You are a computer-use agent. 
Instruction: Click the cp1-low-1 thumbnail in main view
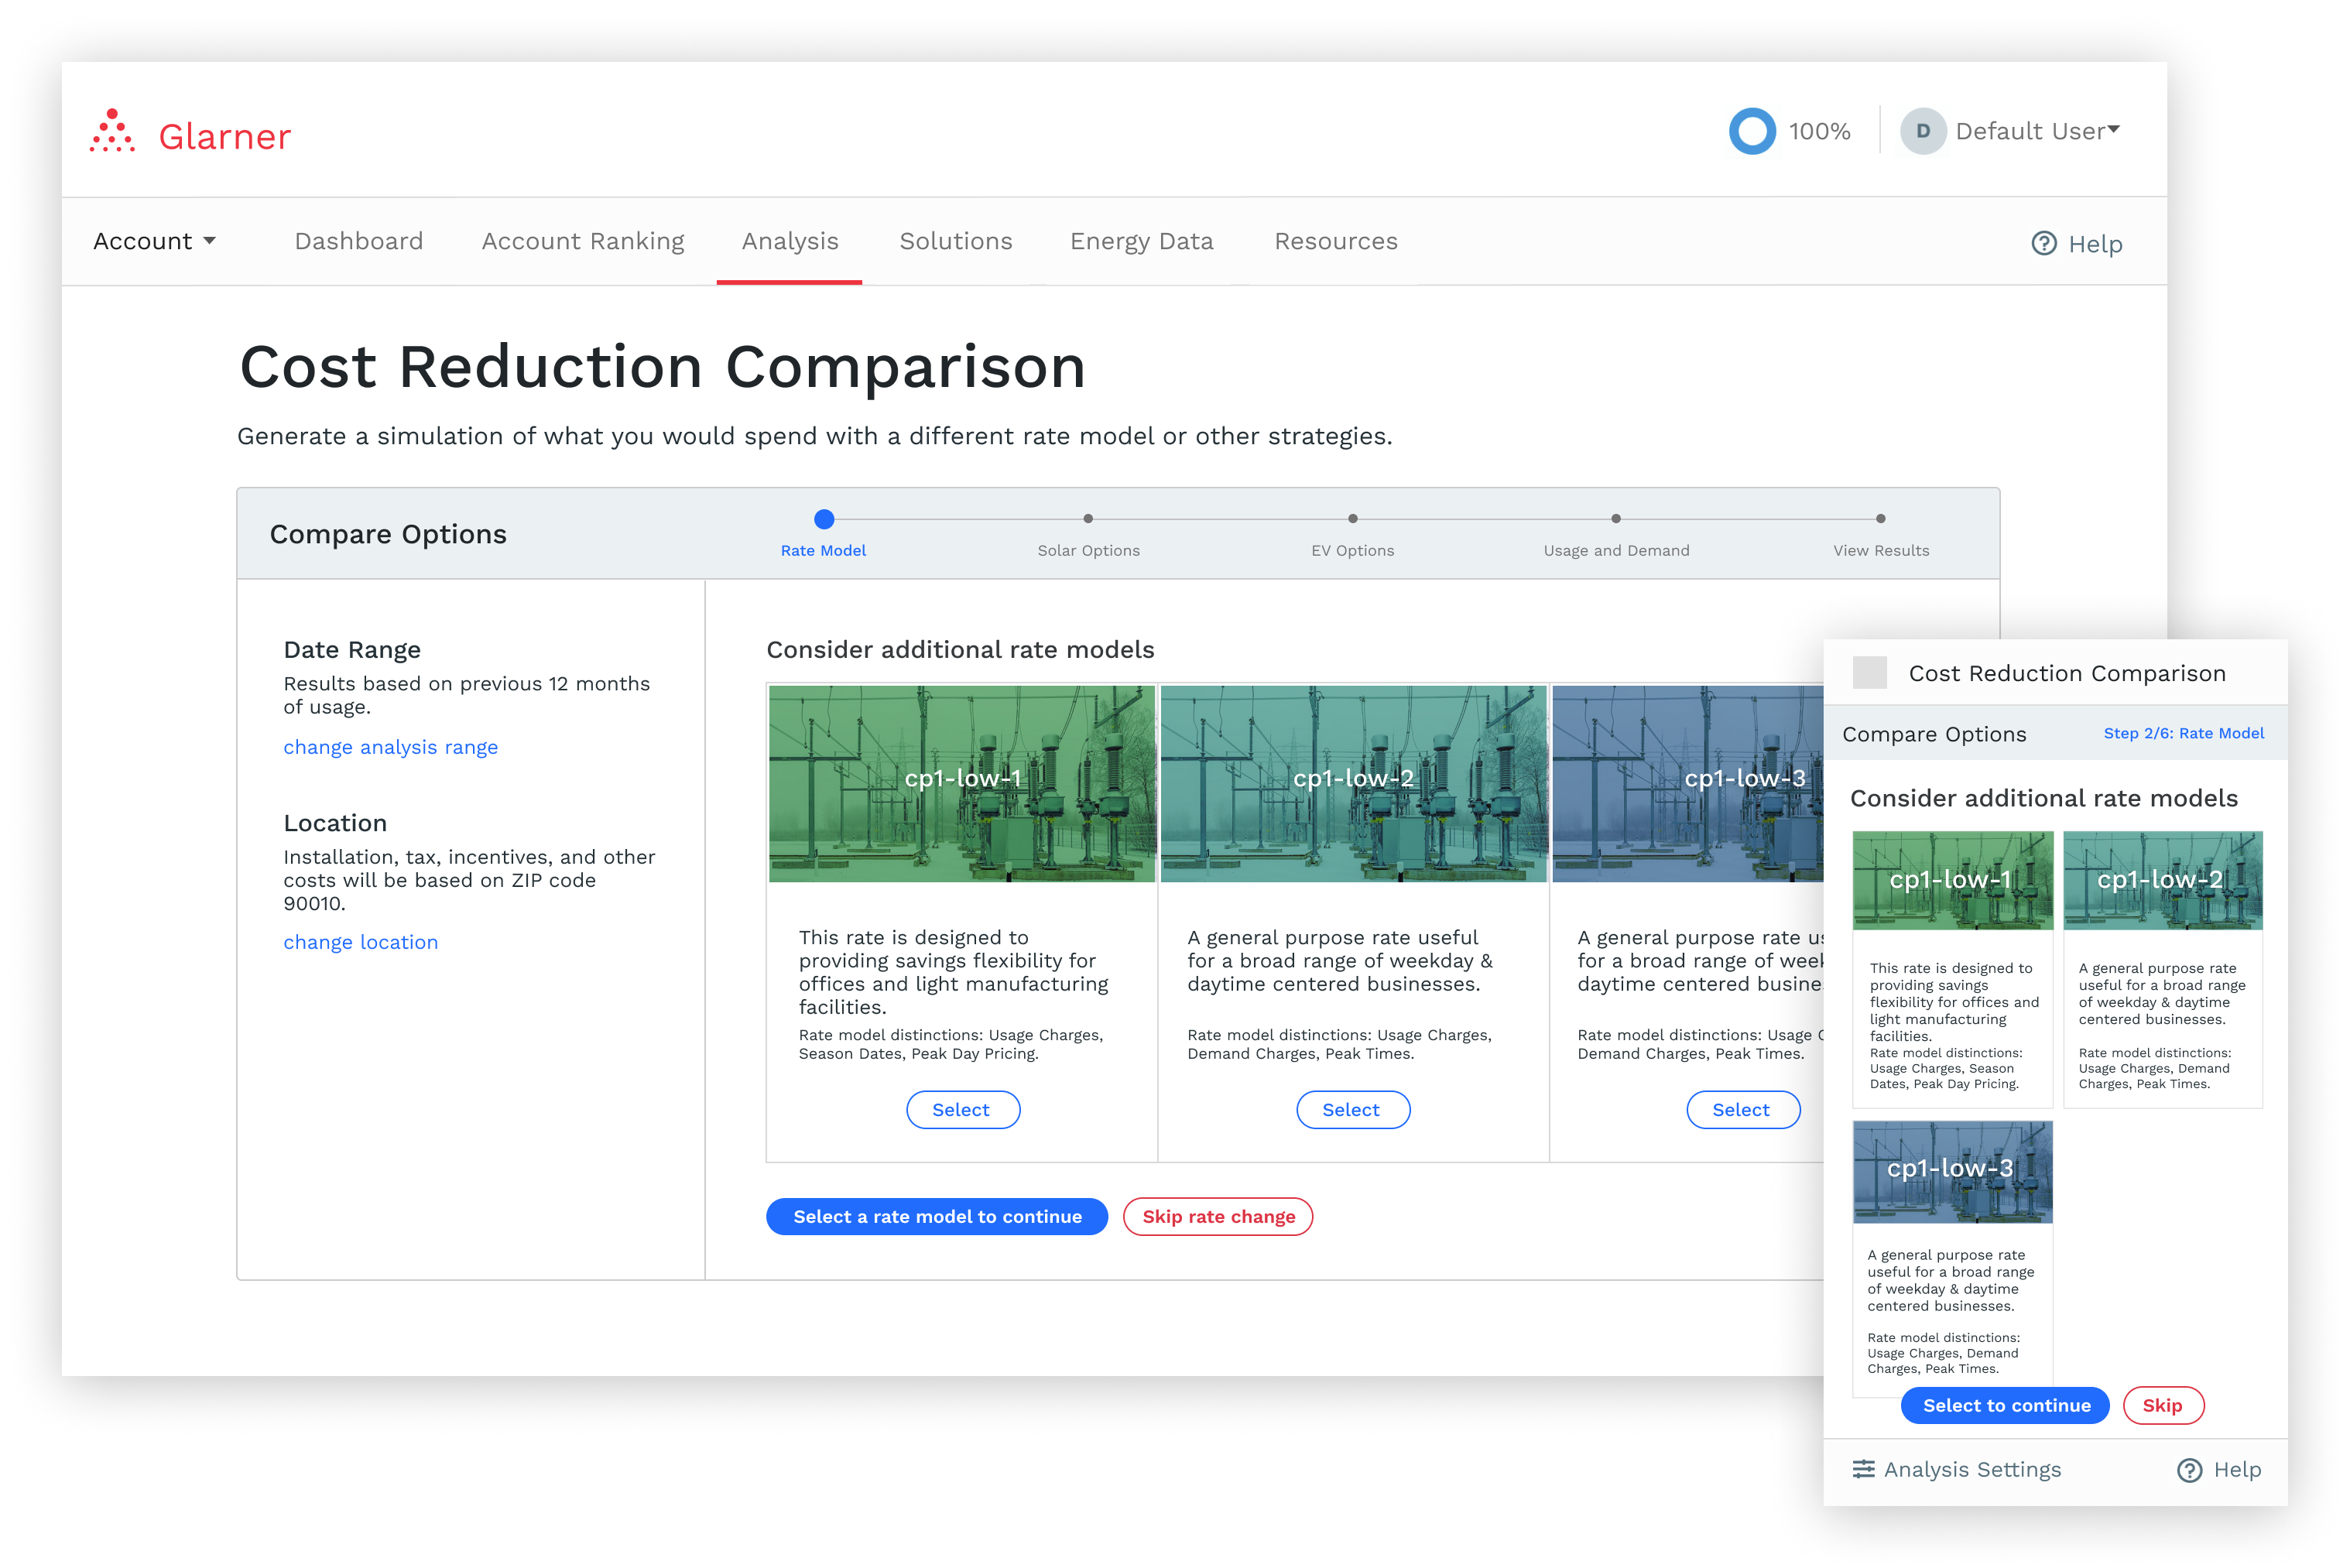coord(961,783)
